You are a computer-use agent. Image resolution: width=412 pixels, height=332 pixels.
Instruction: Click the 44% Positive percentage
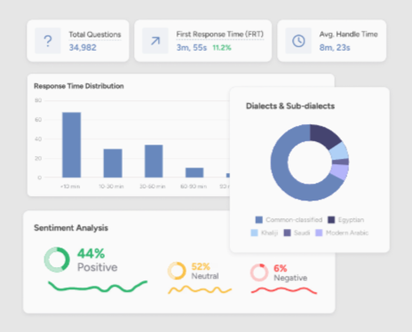(x=91, y=253)
